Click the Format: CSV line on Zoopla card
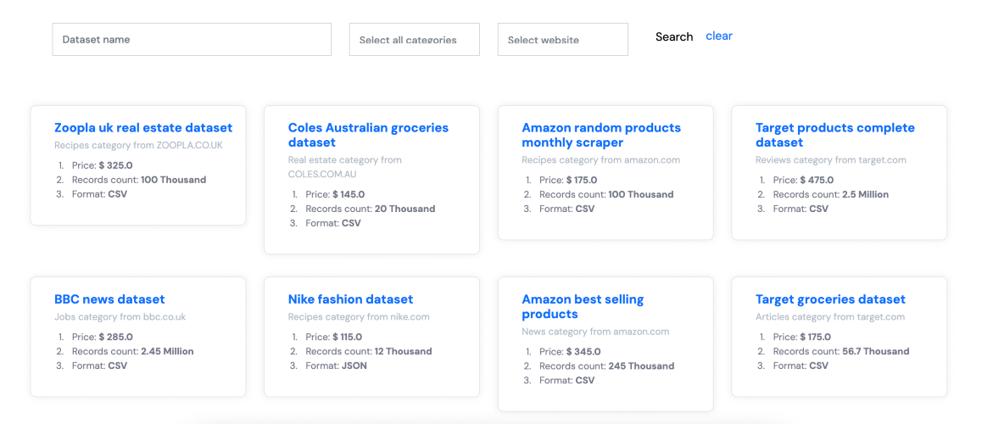This screenshot has width=982, height=424. click(x=99, y=194)
